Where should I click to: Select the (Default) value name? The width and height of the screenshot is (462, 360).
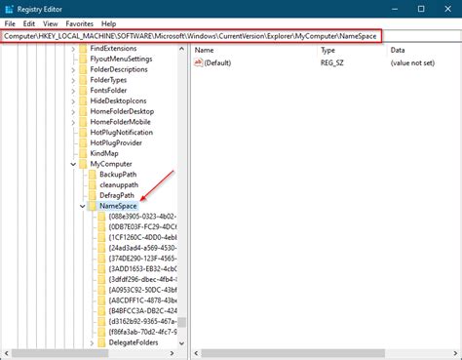pyautogui.click(x=217, y=62)
